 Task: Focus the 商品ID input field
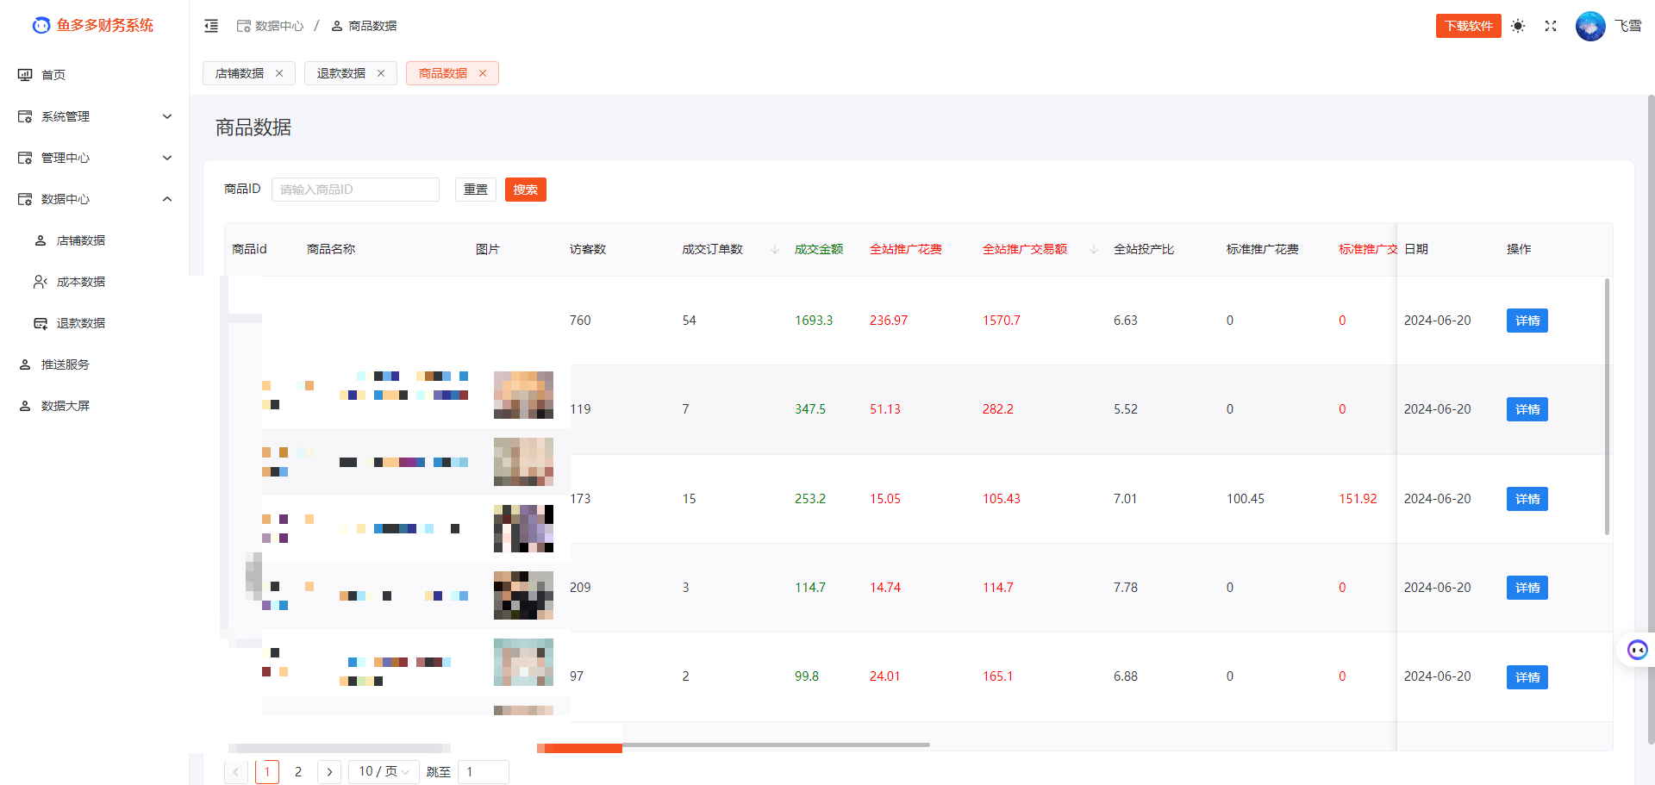coord(355,190)
